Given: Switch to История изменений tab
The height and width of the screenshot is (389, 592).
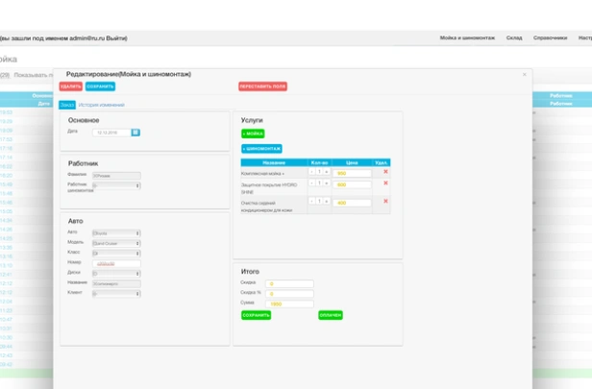Looking at the screenshot, I should point(101,104).
